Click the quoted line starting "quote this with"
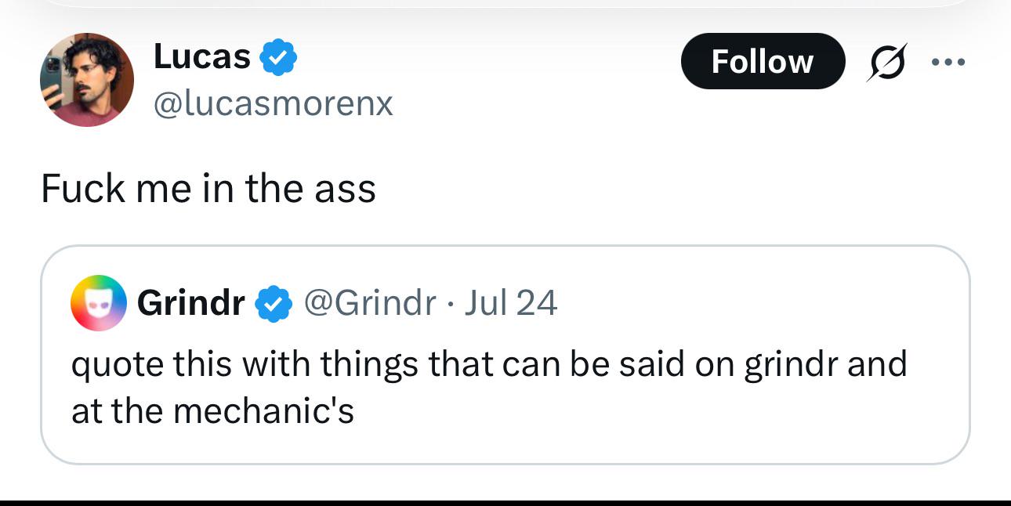Viewport: 1011px width, 506px height. pyautogui.click(x=488, y=364)
